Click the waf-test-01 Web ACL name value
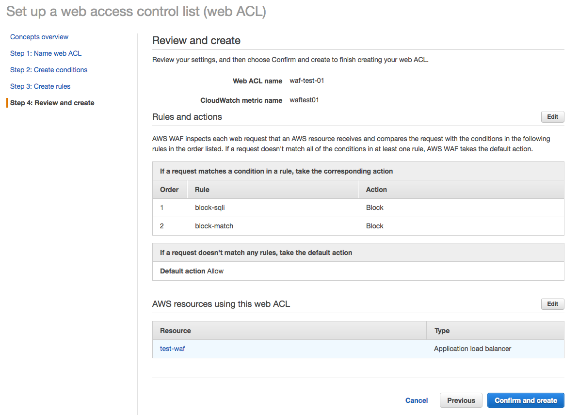Viewport: 579px width, 415px height. point(306,80)
